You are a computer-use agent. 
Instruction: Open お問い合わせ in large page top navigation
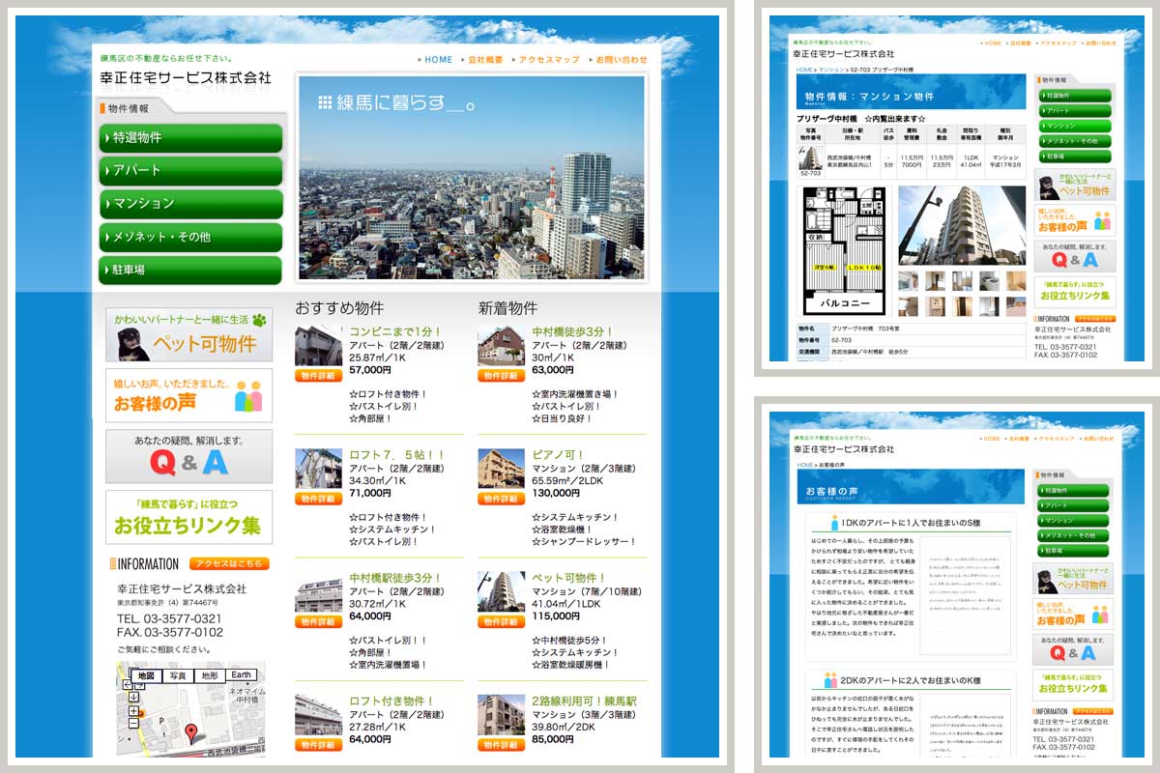click(620, 60)
